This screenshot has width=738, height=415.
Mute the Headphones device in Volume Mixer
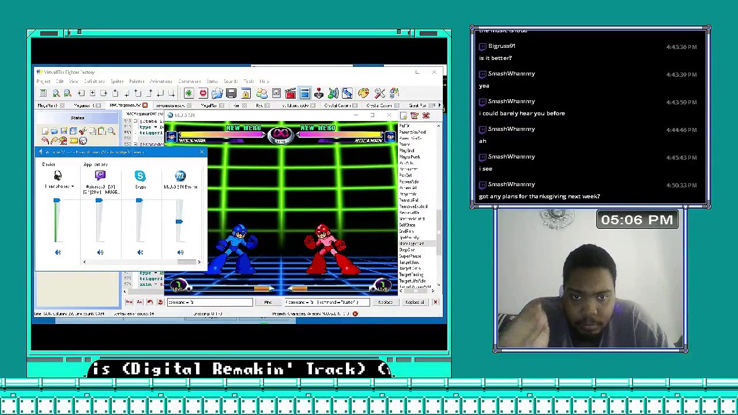[x=58, y=252]
